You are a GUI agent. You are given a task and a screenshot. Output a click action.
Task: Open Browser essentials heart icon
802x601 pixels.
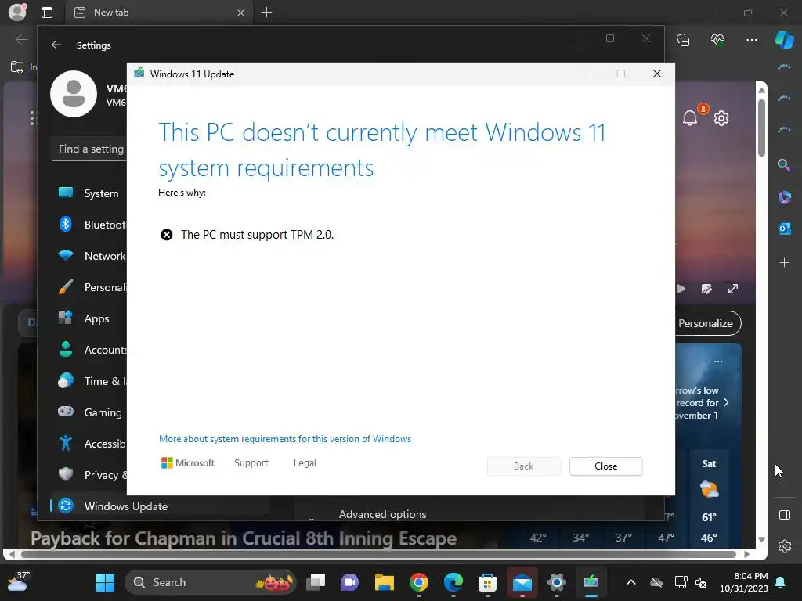[x=717, y=40]
